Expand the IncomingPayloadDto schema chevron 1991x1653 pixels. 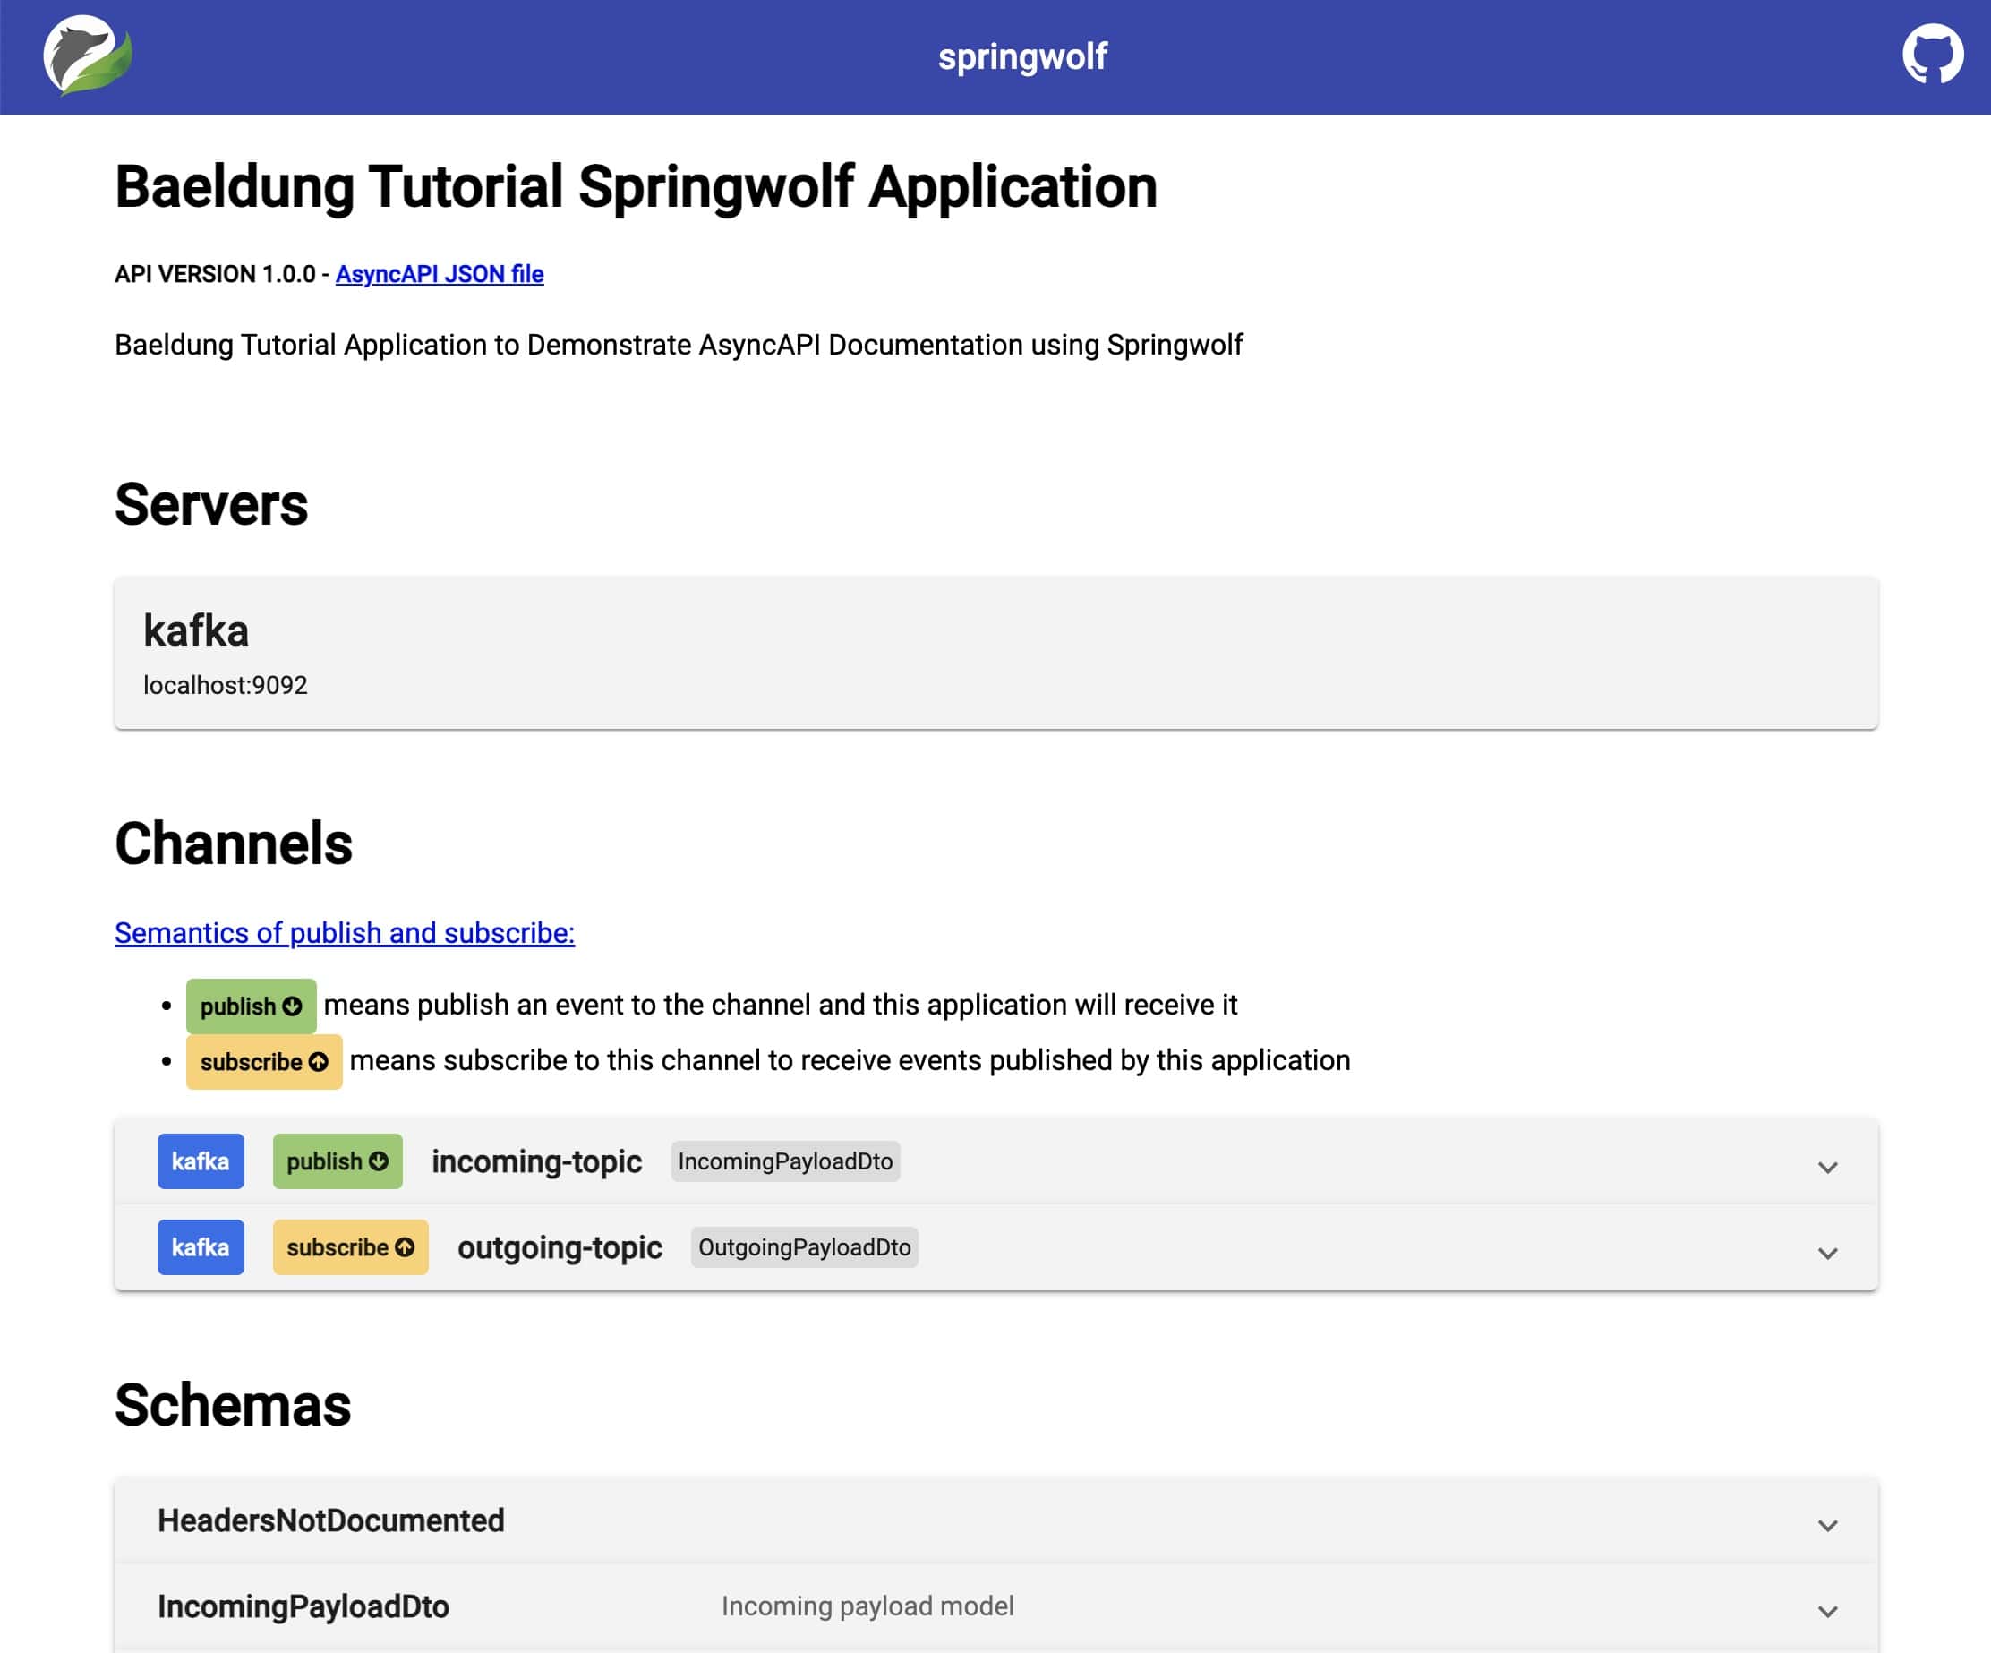(x=1828, y=1611)
